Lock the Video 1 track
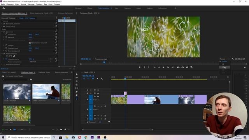The width and height of the screenshot is (249, 140). (87, 100)
